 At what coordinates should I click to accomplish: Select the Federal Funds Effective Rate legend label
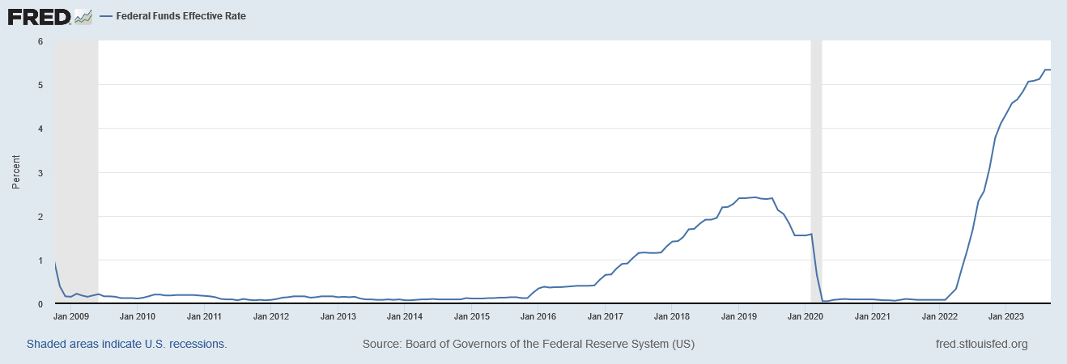coord(181,16)
